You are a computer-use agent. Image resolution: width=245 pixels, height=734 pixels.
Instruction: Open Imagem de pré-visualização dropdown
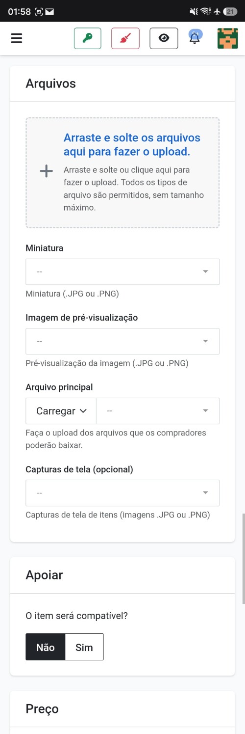coord(122,341)
